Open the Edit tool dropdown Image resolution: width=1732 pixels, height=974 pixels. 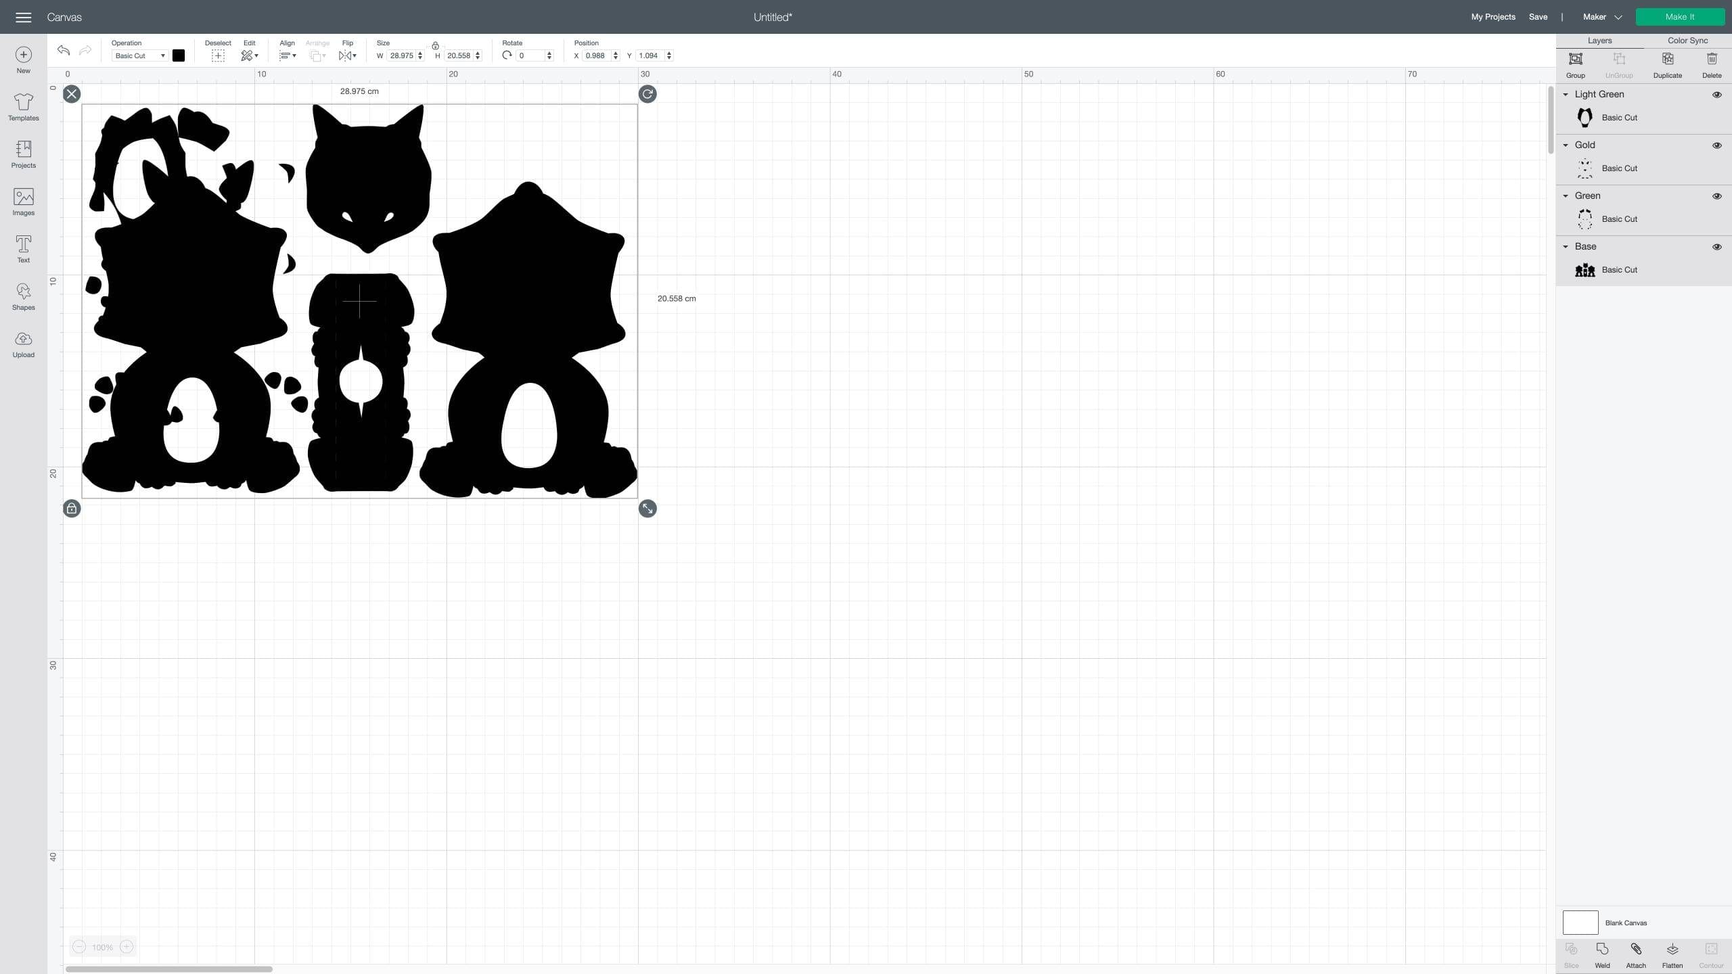[x=250, y=55]
